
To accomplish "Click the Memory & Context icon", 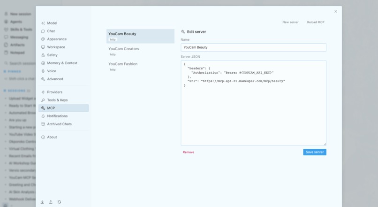I will 43,63.
